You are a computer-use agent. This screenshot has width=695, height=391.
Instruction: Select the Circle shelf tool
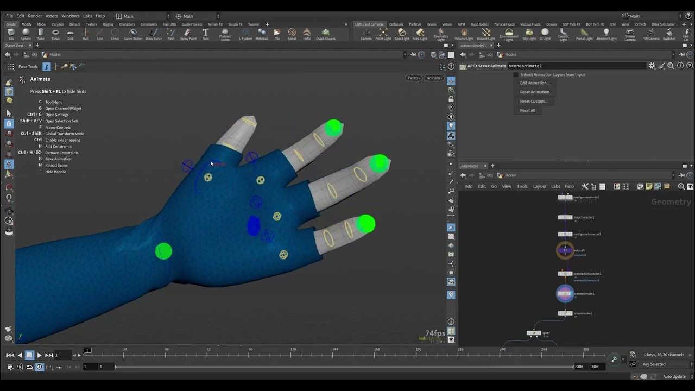[115, 34]
